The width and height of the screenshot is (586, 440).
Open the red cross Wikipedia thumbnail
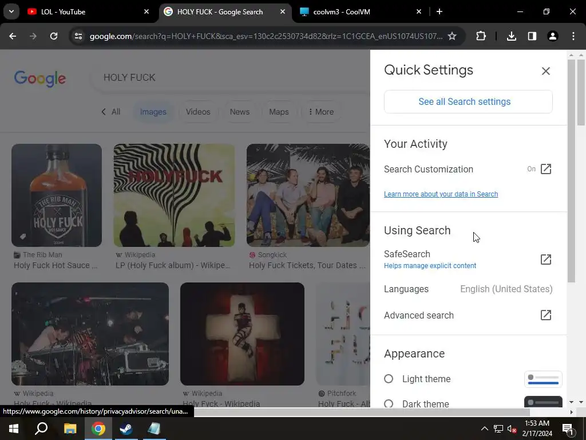(242, 334)
